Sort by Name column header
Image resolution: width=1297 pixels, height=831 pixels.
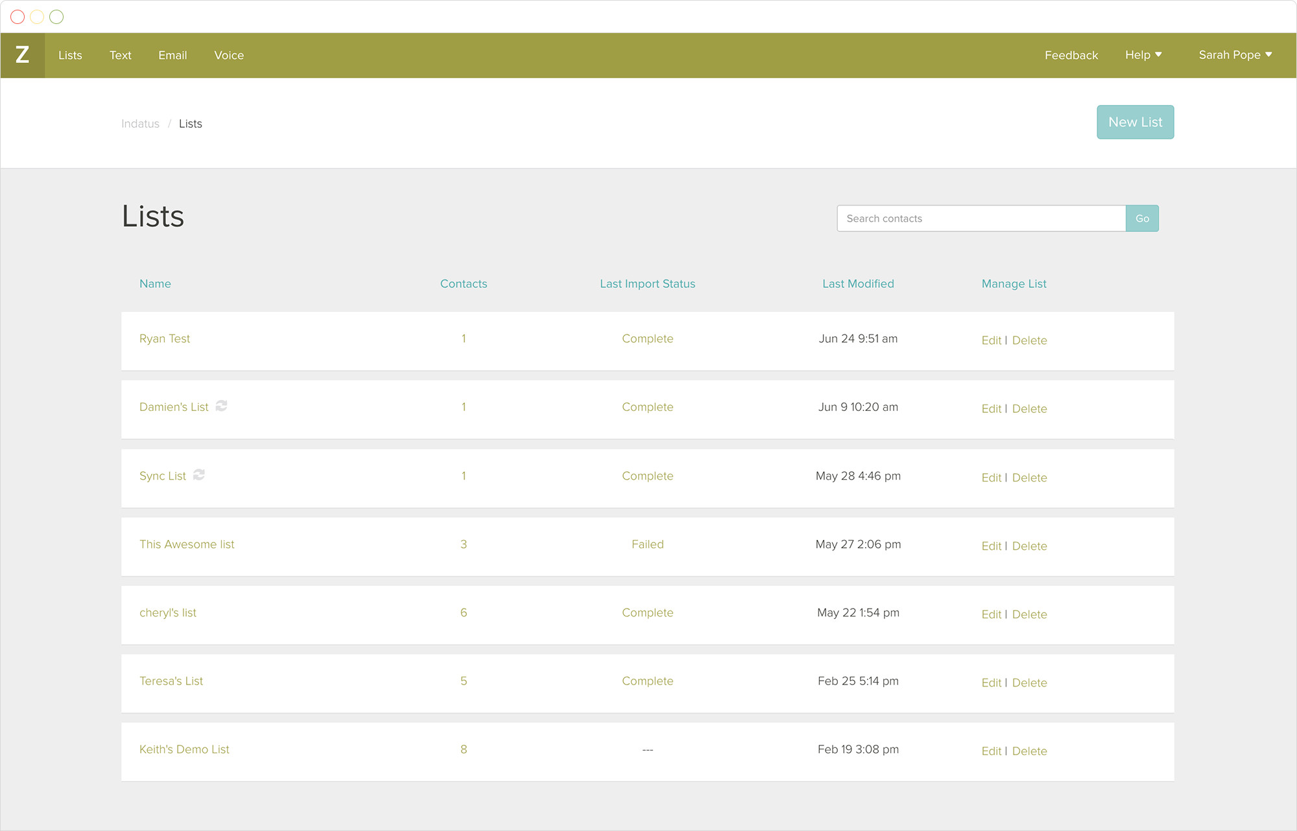click(155, 284)
